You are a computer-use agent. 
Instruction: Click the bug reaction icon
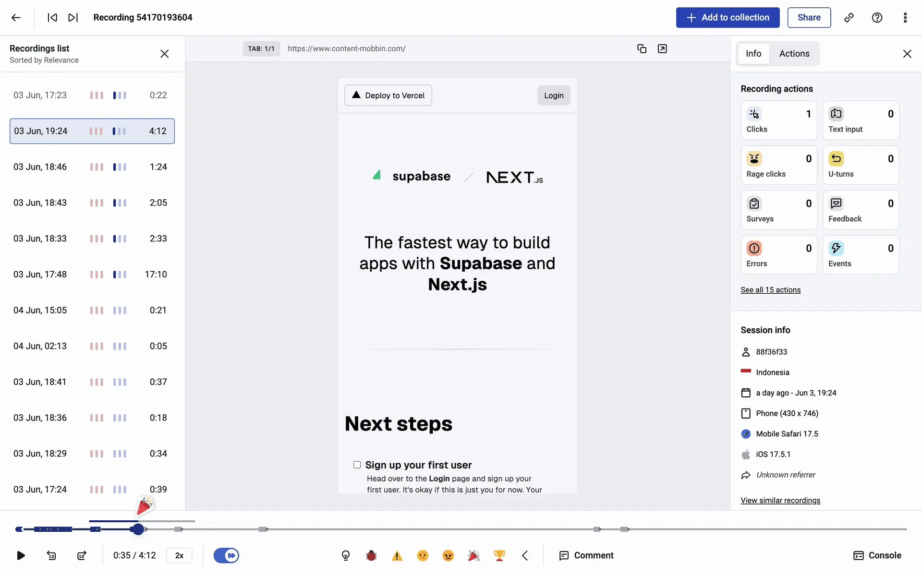point(371,555)
